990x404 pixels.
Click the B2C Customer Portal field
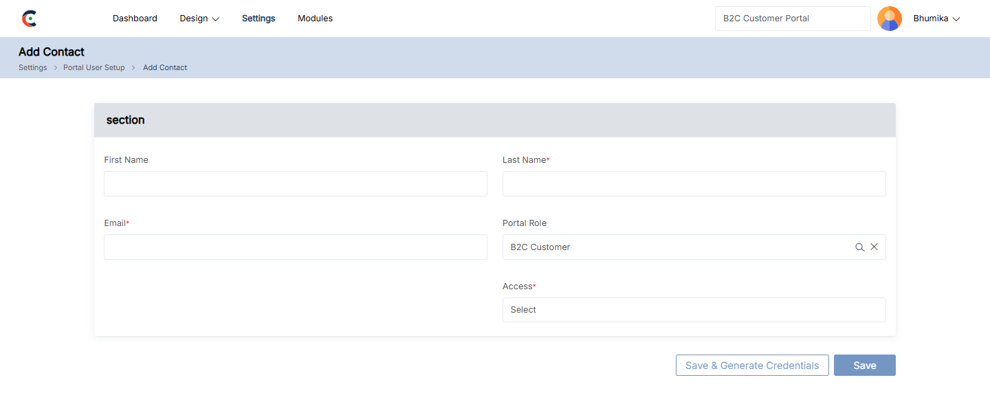[793, 19]
